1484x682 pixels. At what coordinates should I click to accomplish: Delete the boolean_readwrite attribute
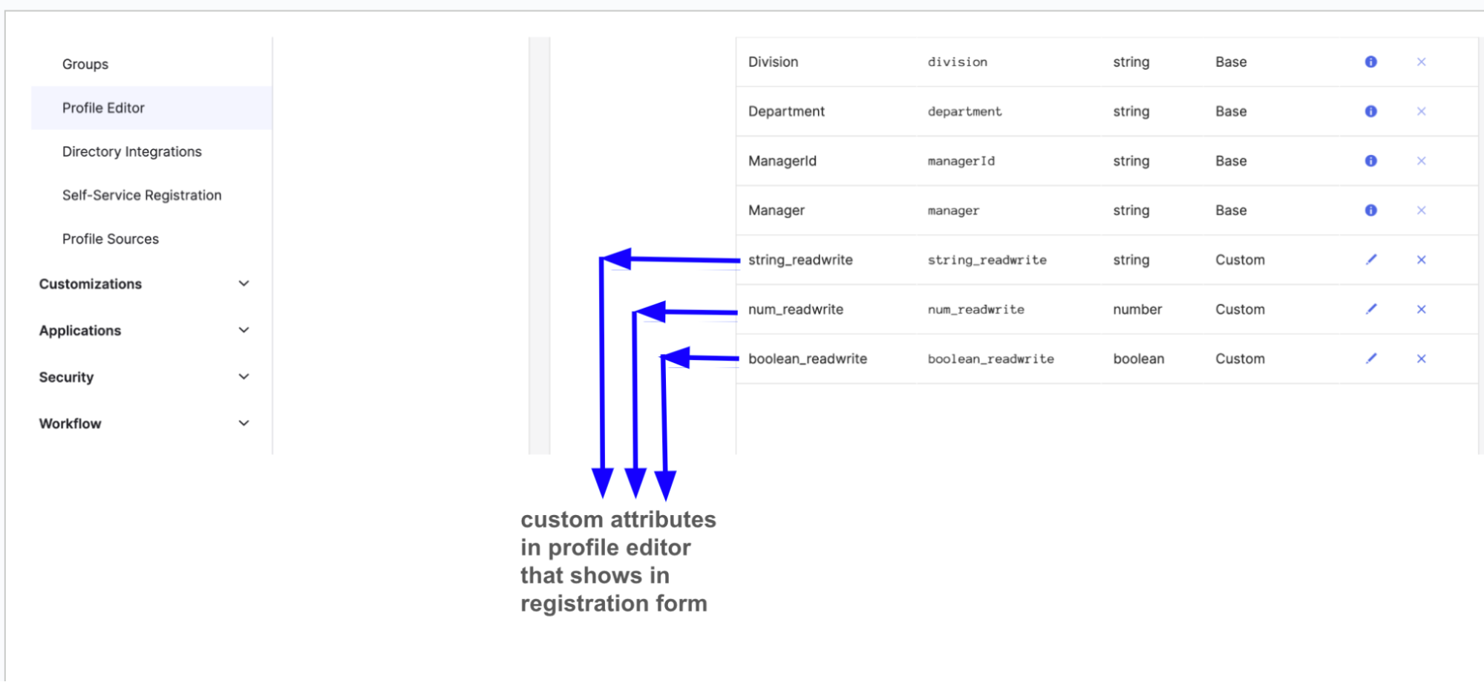point(1421,359)
